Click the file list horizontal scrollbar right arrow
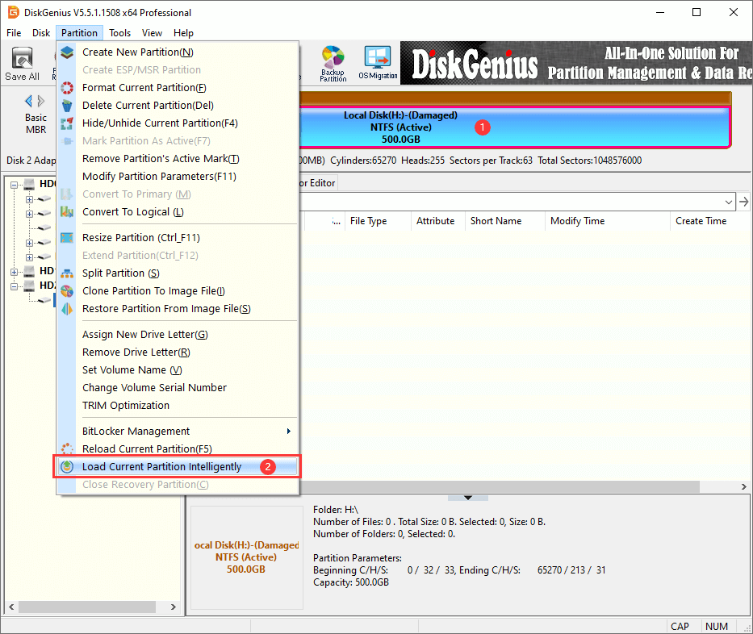The image size is (753, 634). click(743, 486)
